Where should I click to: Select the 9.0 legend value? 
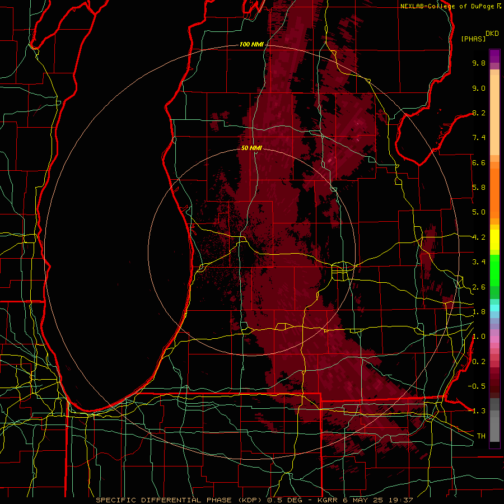479,88
